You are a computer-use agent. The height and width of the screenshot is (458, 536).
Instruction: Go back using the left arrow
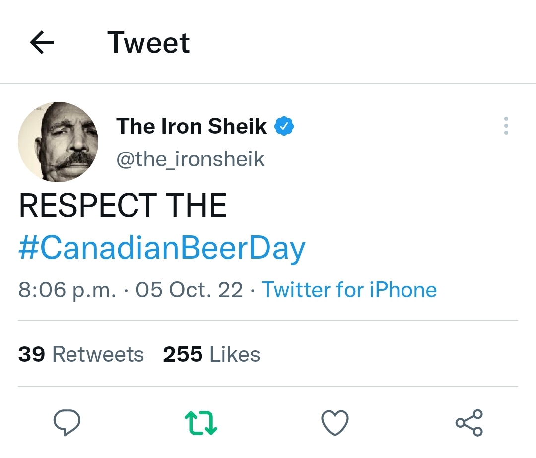tap(42, 43)
